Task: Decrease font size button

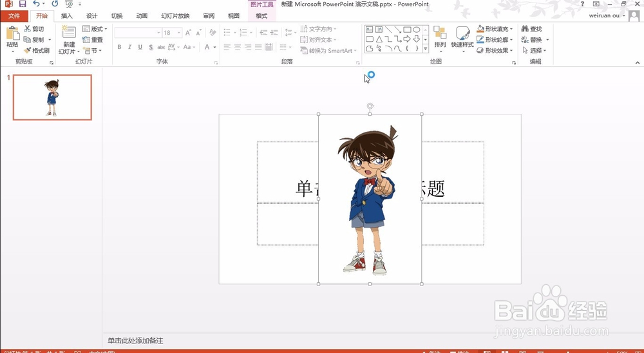Action: click(199, 32)
